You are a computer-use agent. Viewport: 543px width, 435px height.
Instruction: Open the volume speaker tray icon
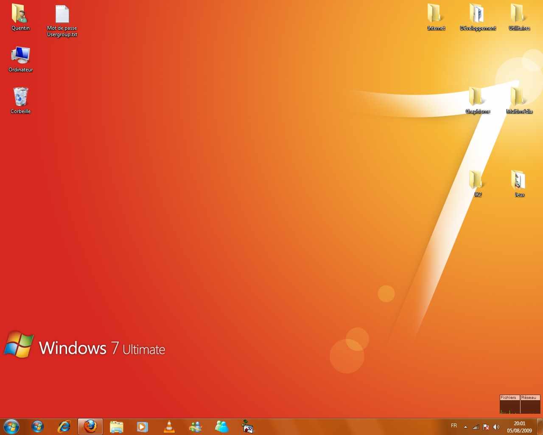point(496,427)
